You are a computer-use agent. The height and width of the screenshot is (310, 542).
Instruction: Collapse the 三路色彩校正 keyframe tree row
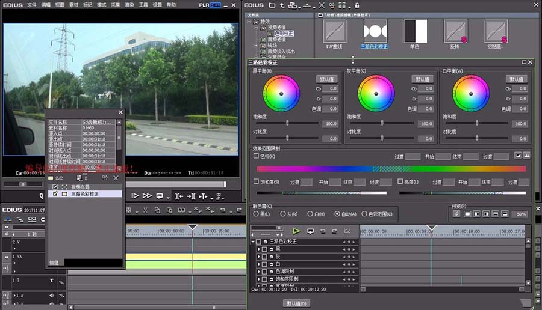point(253,242)
